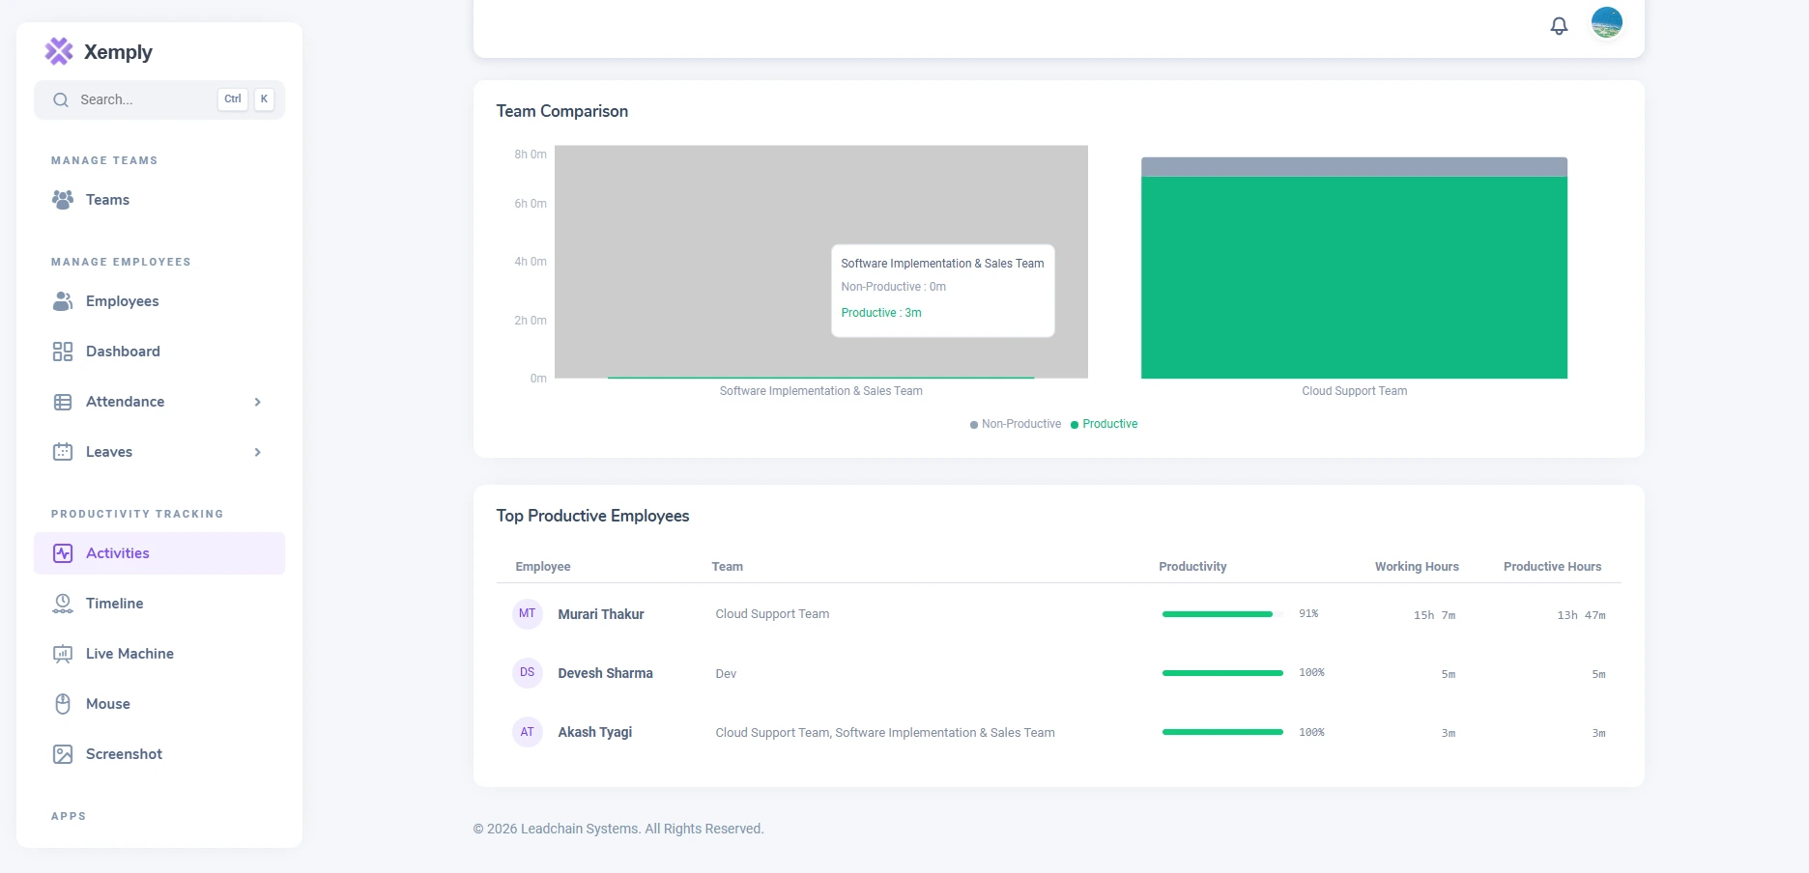Toggle Non-Productive series in chart legend
This screenshot has height=873, width=1809.
[1016, 424]
